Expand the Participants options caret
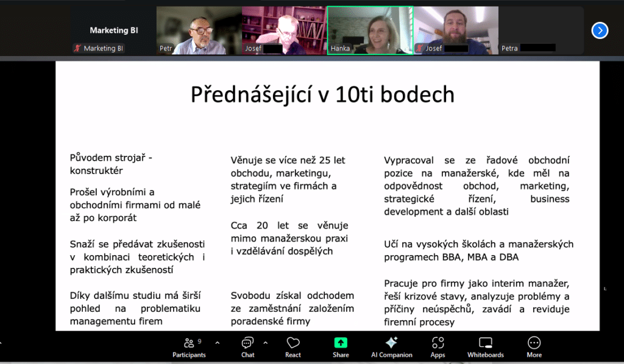The width and height of the screenshot is (624, 364). click(x=218, y=343)
